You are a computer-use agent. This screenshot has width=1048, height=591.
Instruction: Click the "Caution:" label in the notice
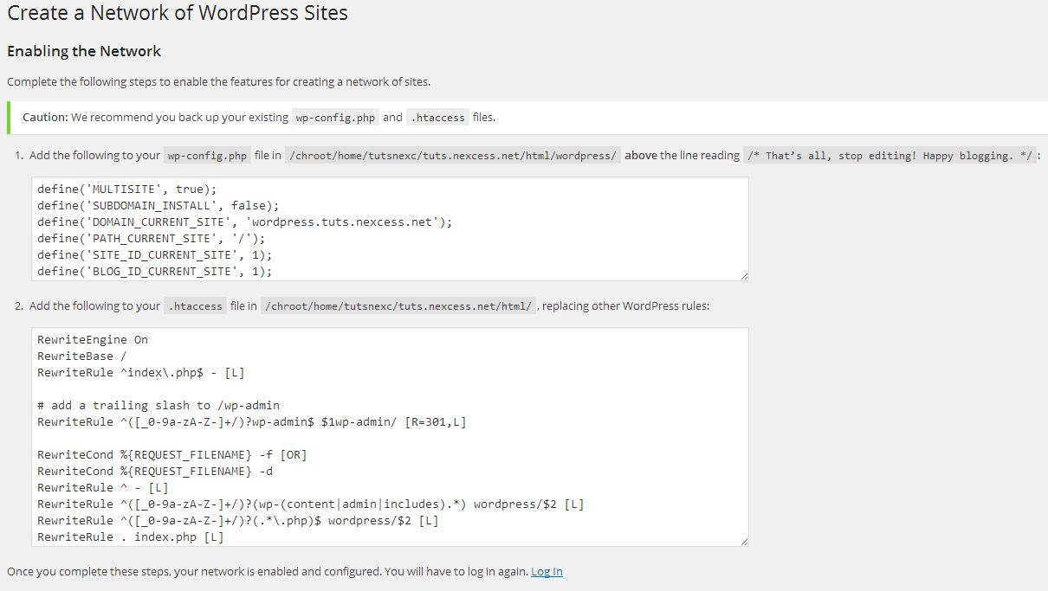[x=45, y=117]
